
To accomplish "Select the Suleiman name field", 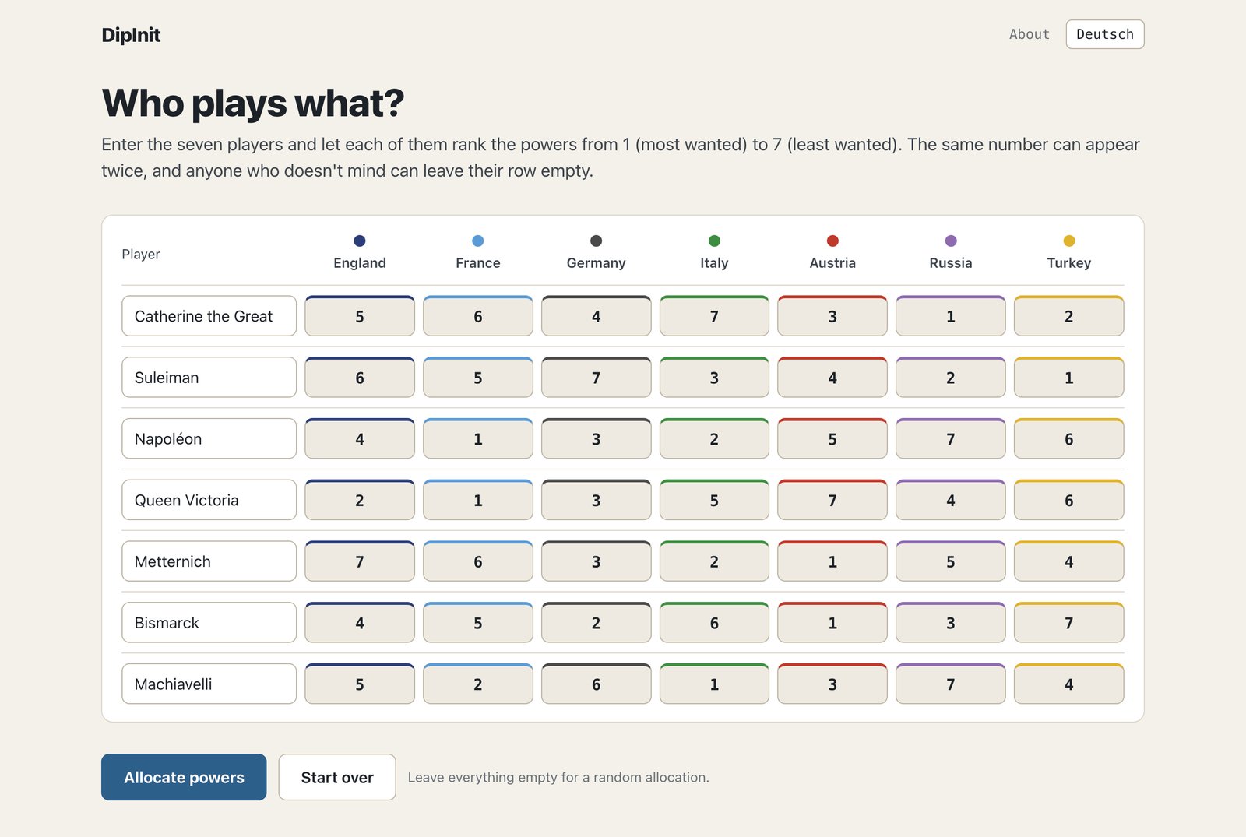I will tap(209, 378).
